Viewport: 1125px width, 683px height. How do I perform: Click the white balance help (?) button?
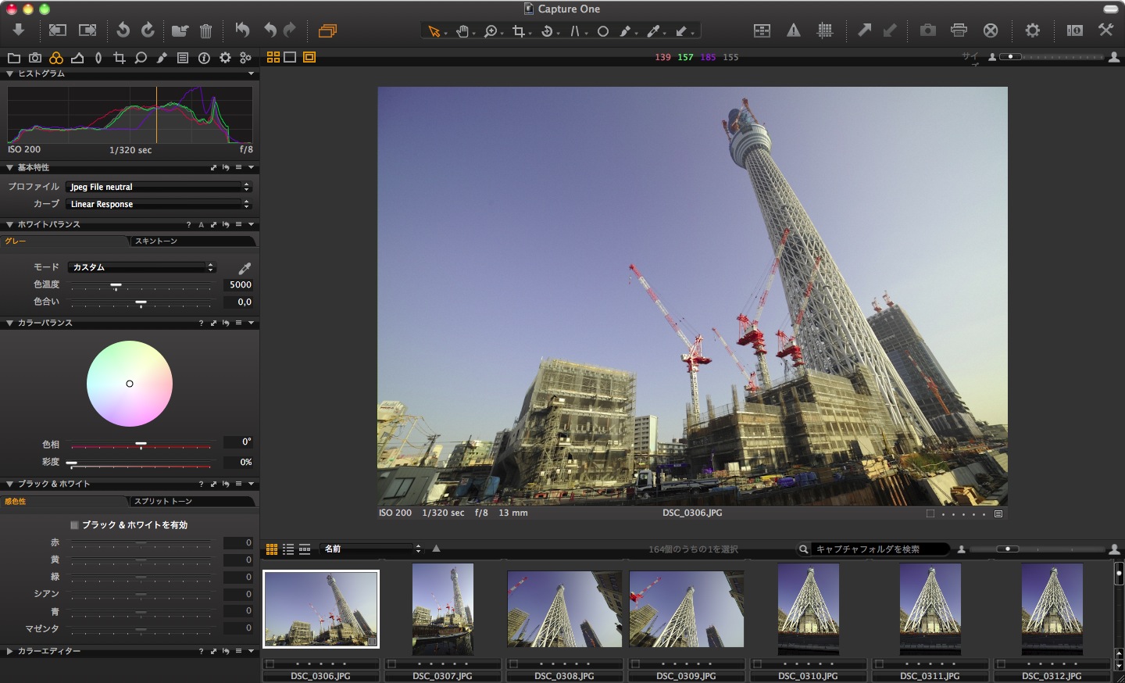(187, 224)
